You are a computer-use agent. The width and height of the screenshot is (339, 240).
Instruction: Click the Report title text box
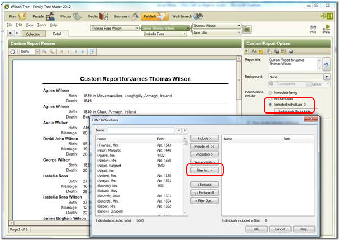coord(293,64)
